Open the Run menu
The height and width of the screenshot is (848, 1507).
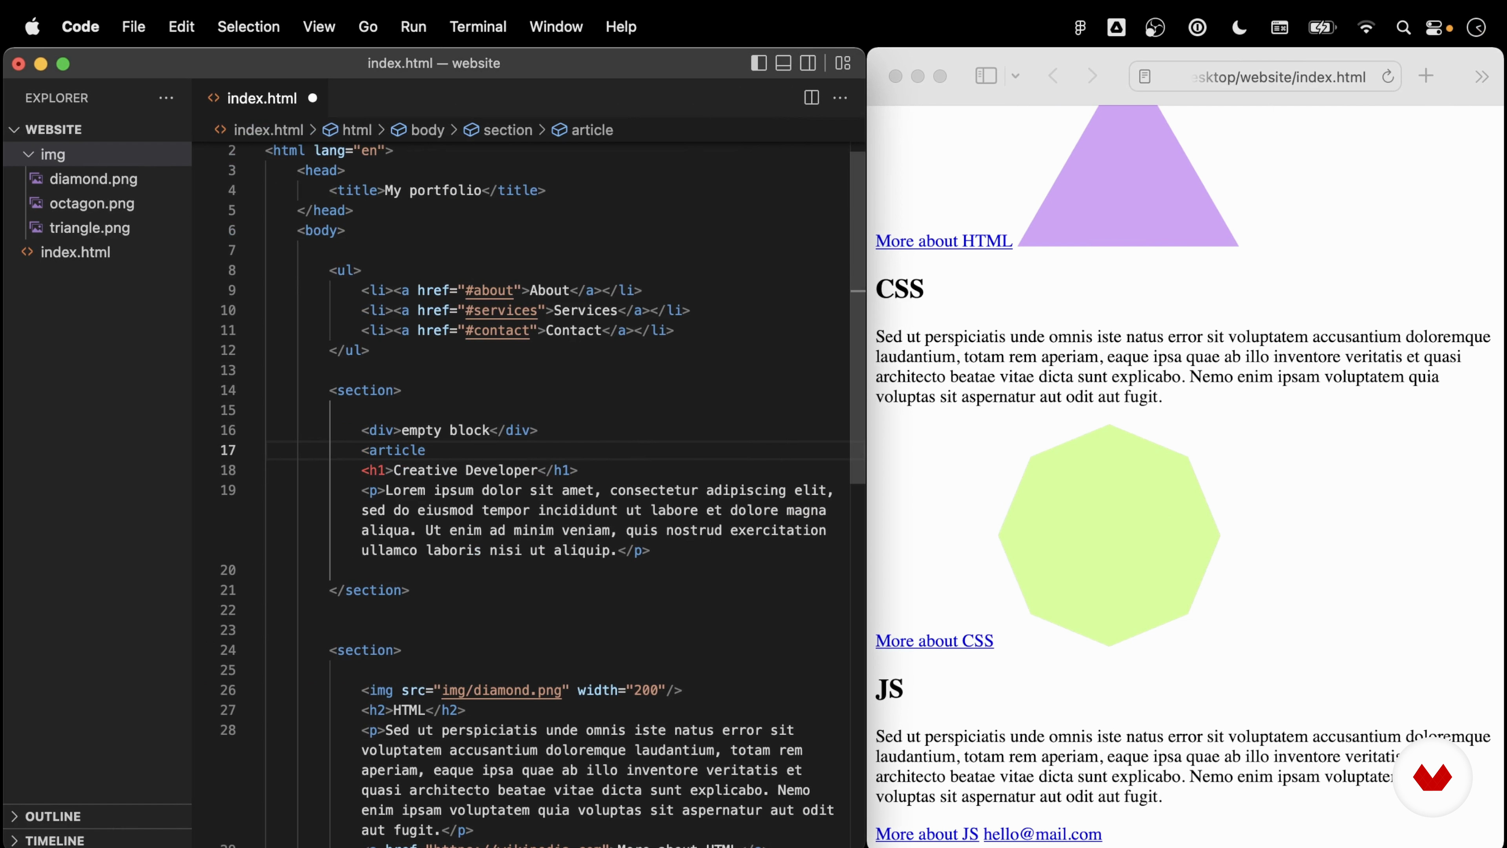click(x=414, y=27)
